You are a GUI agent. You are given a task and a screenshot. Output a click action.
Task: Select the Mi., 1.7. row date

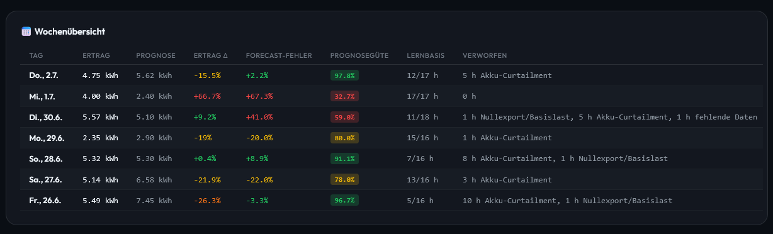tap(43, 96)
